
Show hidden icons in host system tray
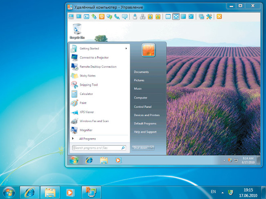tap(223, 192)
